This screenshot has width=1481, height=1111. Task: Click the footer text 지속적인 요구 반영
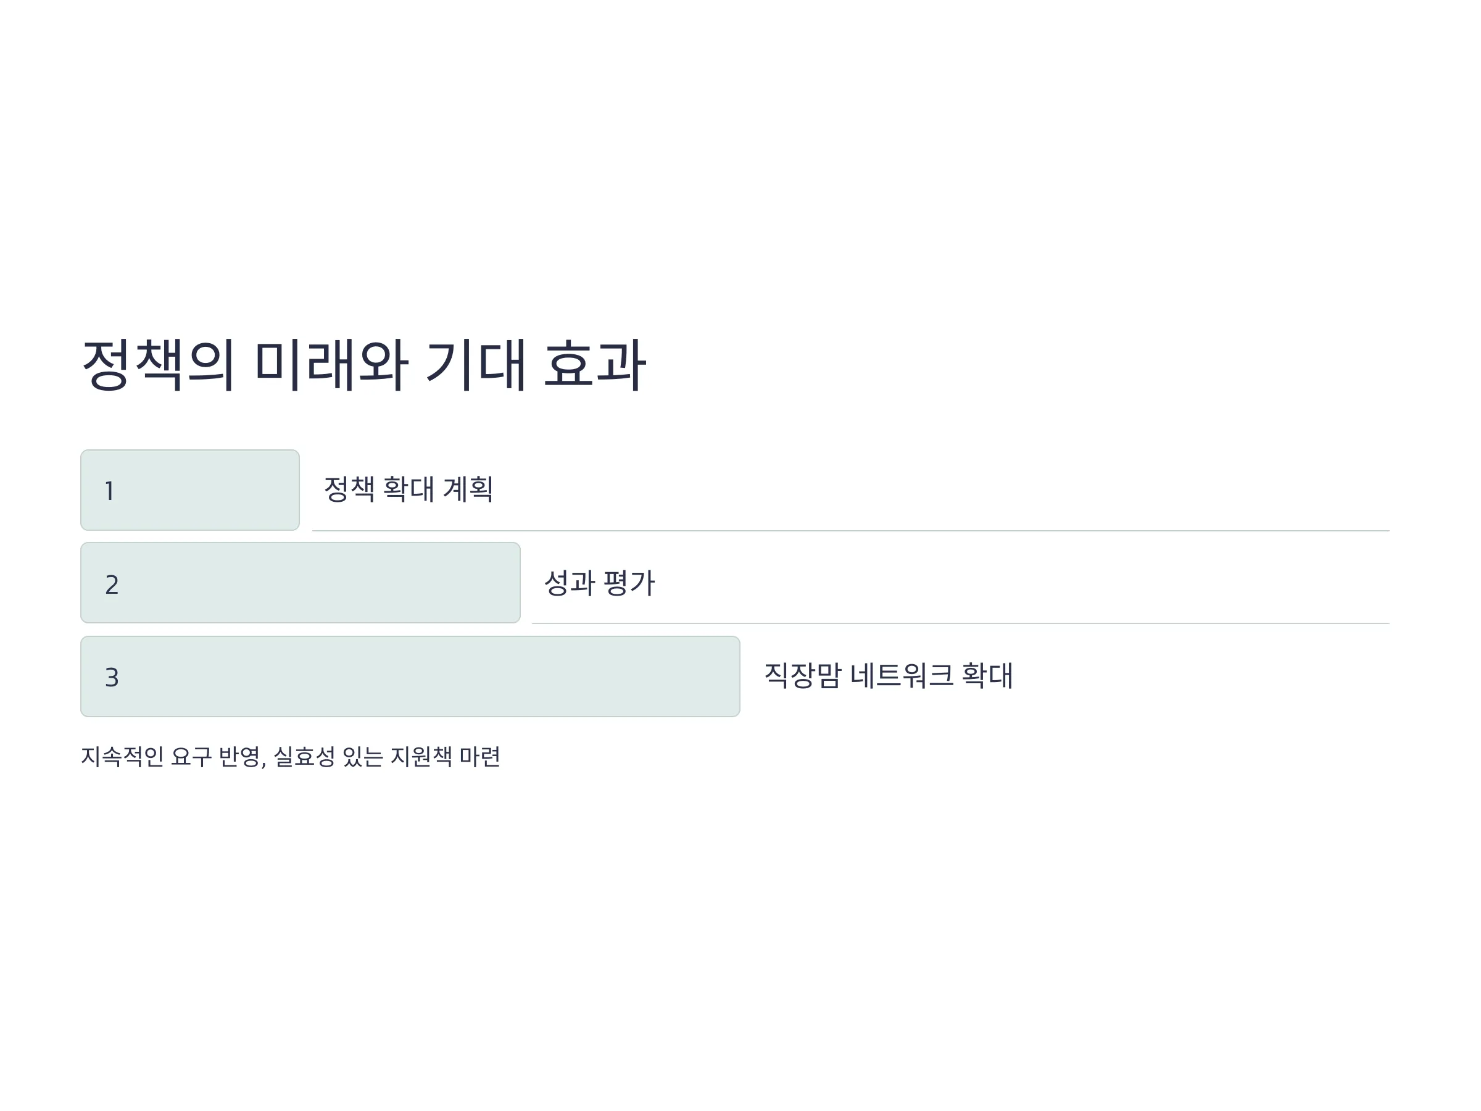(173, 757)
